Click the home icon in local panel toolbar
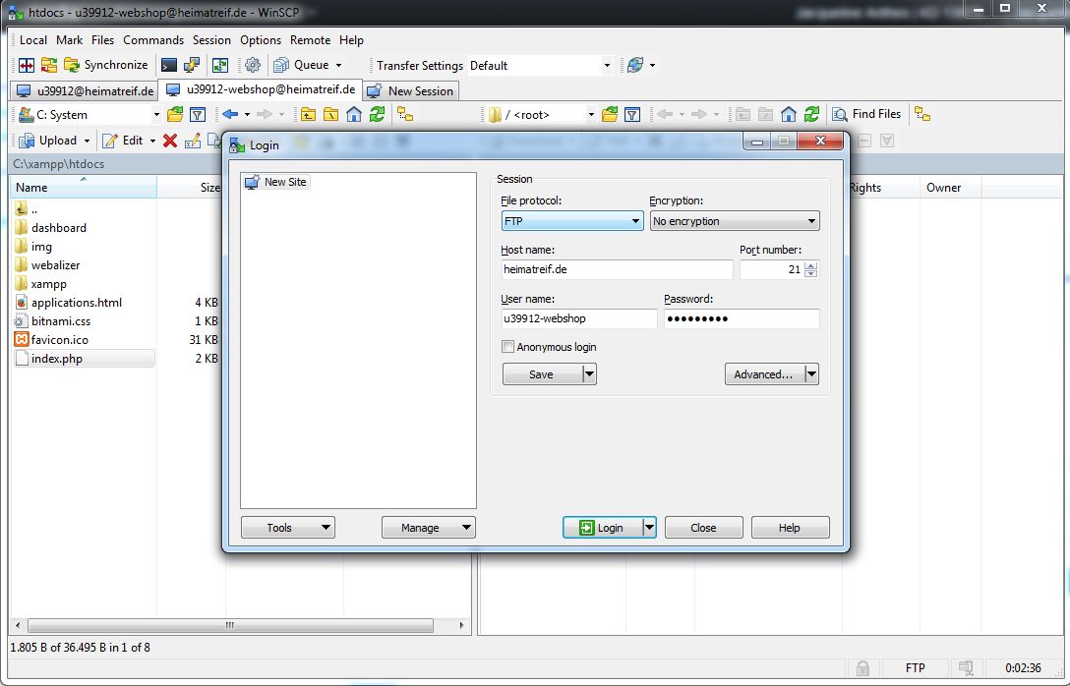This screenshot has width=1070, height=686. click(x=353, y=115)
